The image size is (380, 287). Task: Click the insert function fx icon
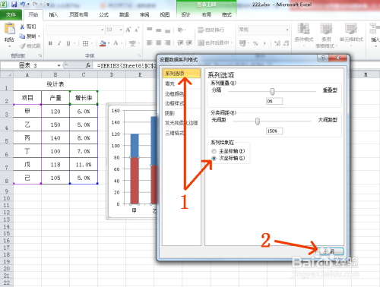coord(88,65)
